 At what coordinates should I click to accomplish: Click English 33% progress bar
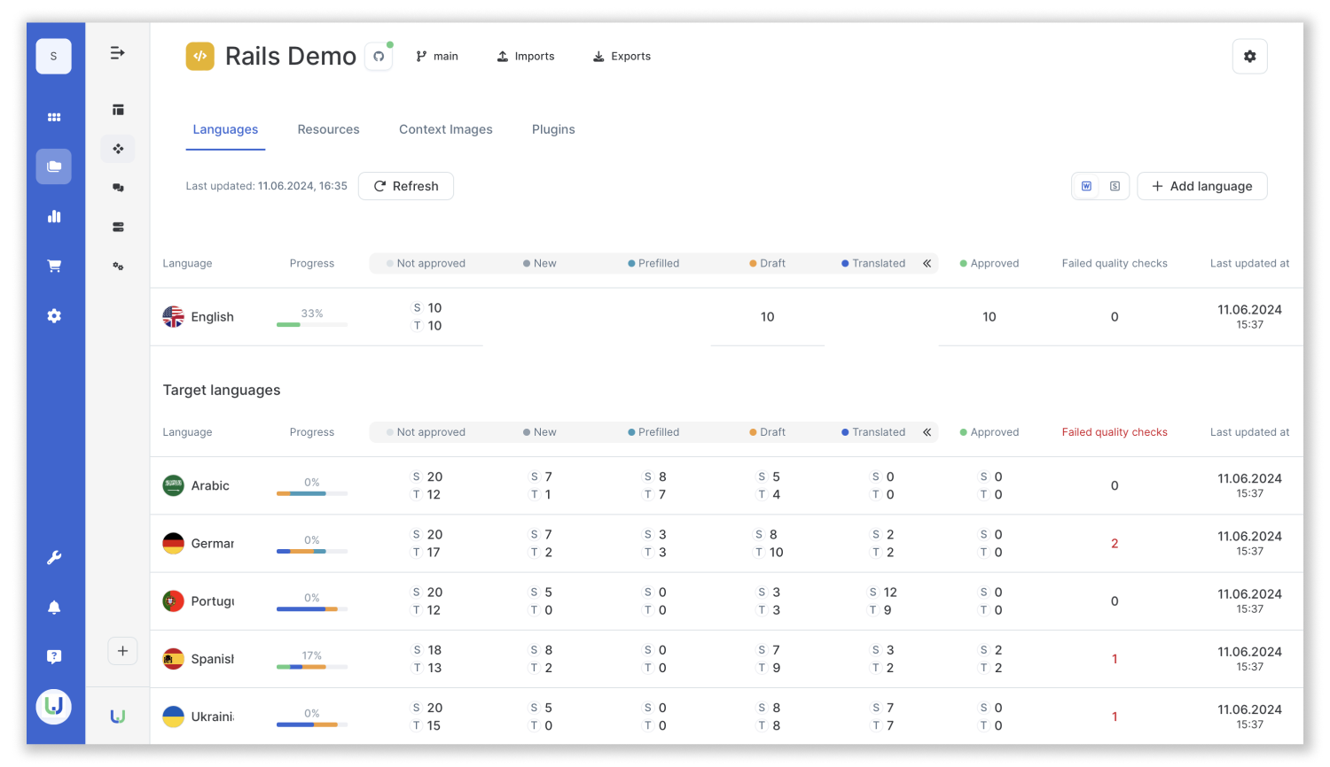[312, 325]
